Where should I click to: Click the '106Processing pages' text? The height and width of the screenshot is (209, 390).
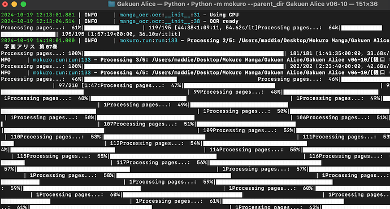coord(333,117)
